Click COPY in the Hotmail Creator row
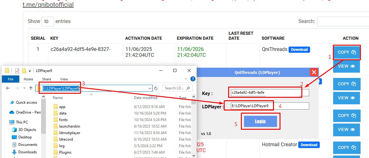The height and width of the screenshot is (158, 369). pyautogui.click(x=347, y=147)
